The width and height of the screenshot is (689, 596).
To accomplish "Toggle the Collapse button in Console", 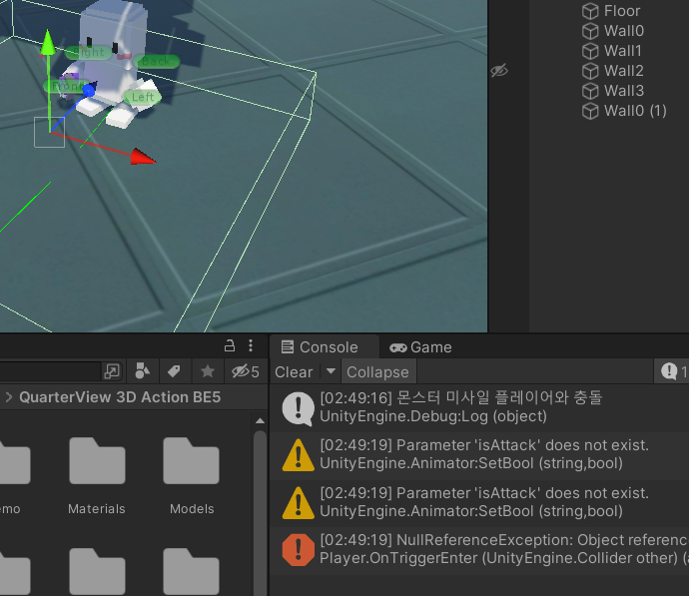I will click(x=377, y=372).
